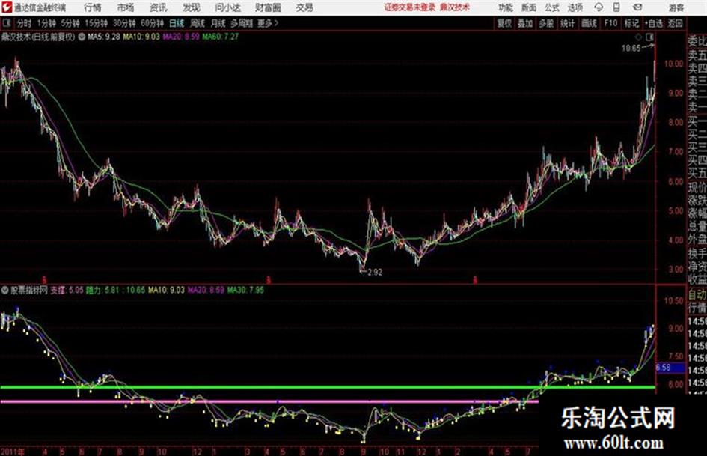This screenshot has height=456, width=707.
Task: Select the 周线 weekly period tab
Action: click(x=197, y=23)
